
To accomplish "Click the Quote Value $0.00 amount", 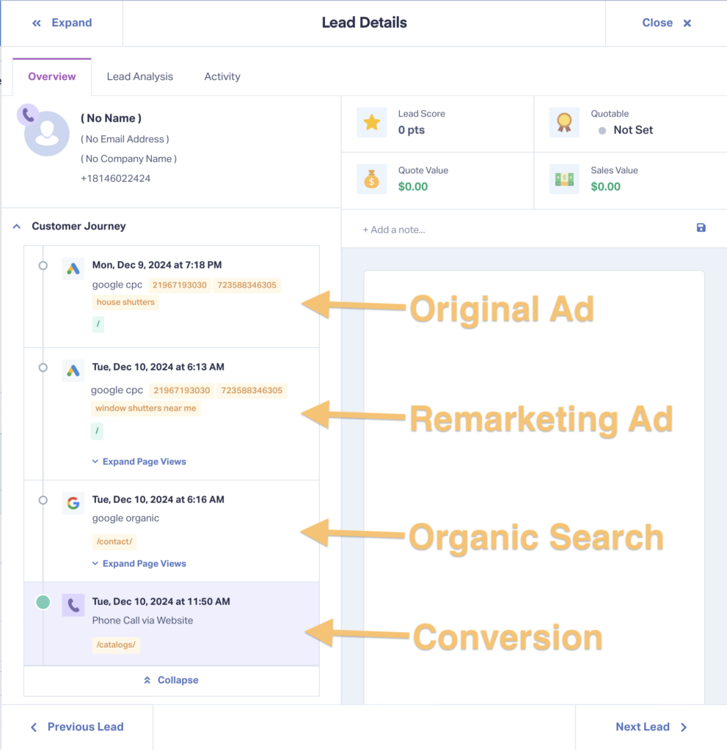I will click(413, 187).
